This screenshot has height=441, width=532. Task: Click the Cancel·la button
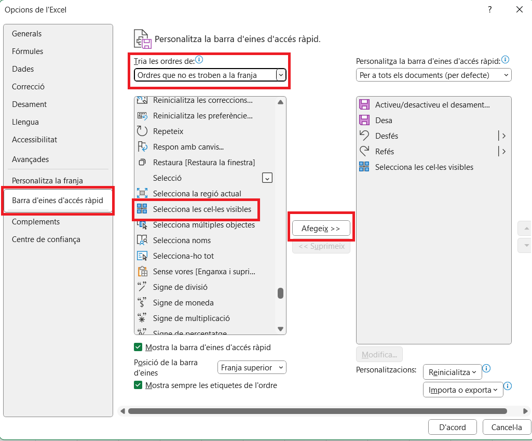[507, 427]
